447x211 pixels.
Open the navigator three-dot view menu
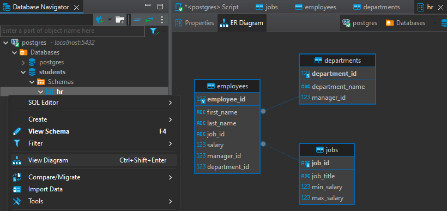(162, 20)
